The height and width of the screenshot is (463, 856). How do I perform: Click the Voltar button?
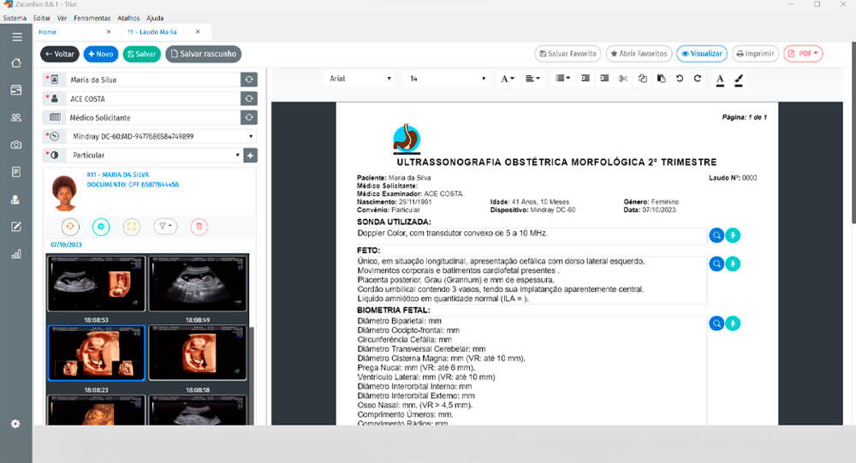point(60,54)
